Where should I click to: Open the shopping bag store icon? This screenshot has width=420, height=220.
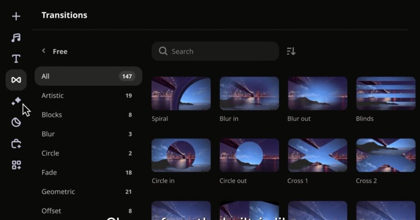click(x=16, y=144)
